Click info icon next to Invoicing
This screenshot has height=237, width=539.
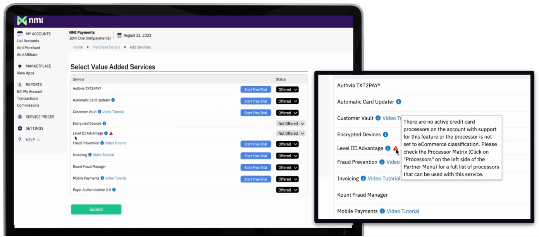click(90, 155)
